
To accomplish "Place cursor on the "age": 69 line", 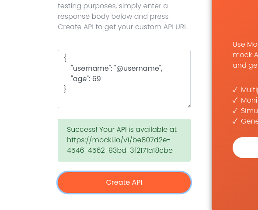I will coord(86,79).
